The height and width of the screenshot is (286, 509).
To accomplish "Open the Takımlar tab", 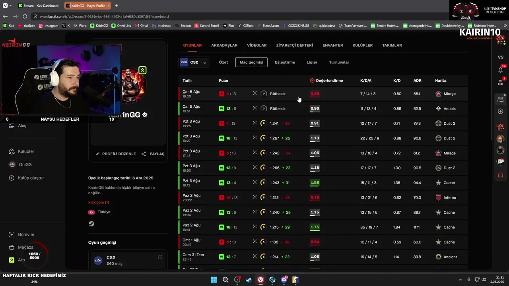I will click(392, 45).
